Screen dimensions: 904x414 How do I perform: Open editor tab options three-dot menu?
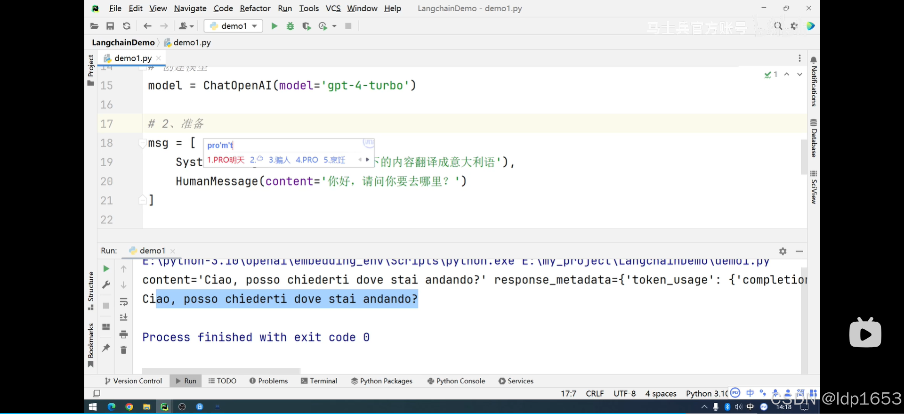point(799,58)
